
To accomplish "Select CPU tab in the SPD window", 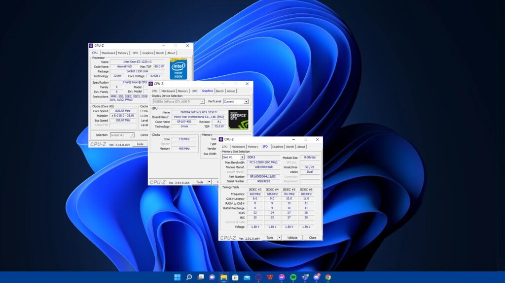I will click(224, 147).
